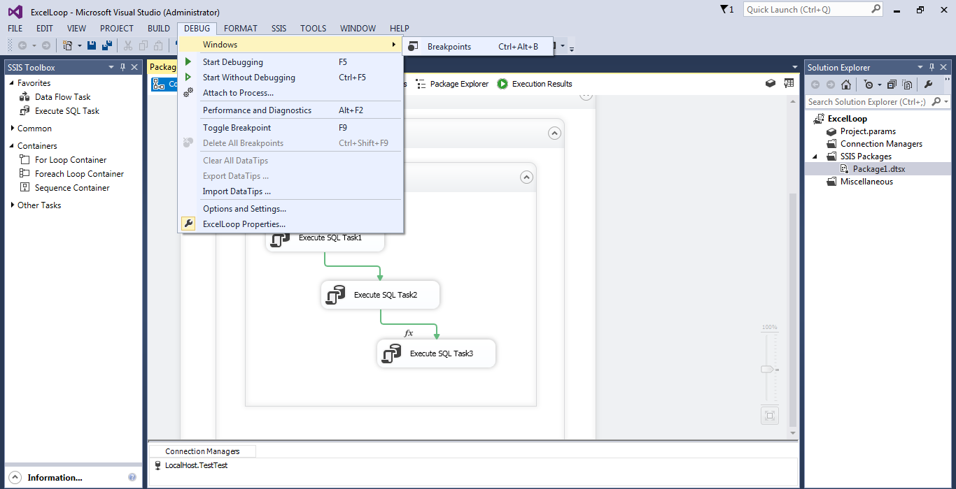Click the Save file toolbar icon
The width and height of the screenshot is (956, 489).
point(92,45)
